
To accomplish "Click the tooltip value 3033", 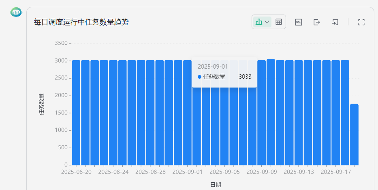I will tap(245, 77).
